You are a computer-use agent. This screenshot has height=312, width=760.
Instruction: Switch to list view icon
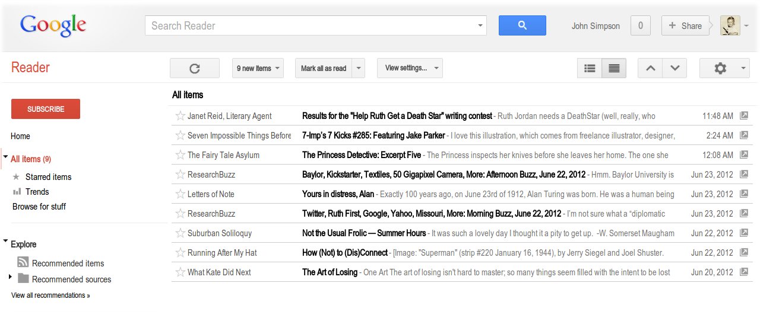pyautogui.click(x=590, y=68)
